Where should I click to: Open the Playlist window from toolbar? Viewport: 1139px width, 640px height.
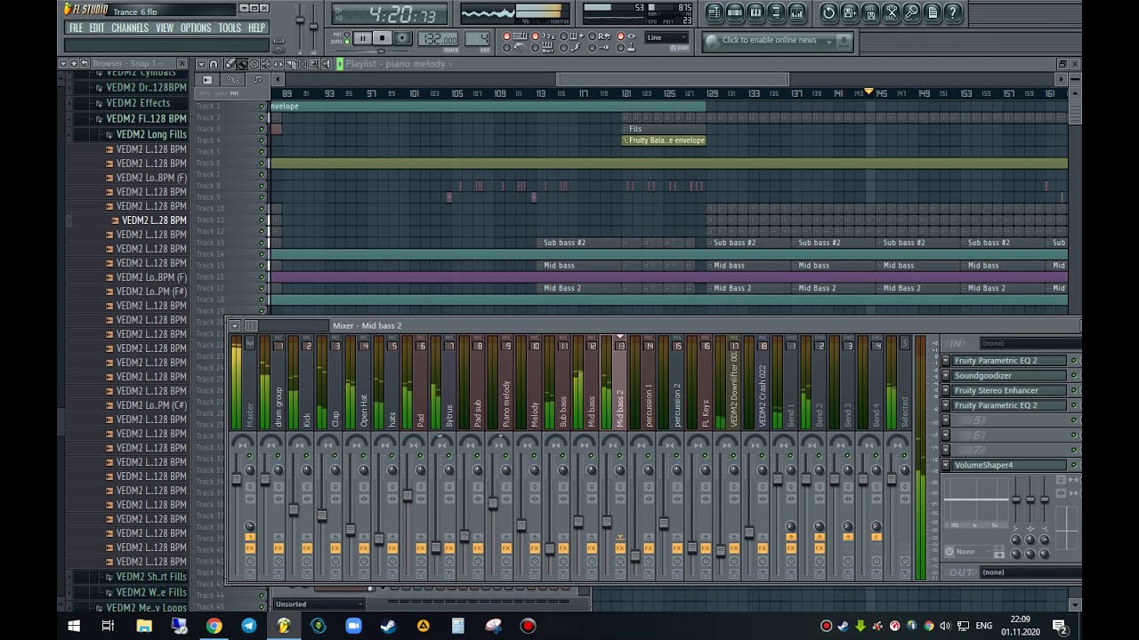pos(715,12)
